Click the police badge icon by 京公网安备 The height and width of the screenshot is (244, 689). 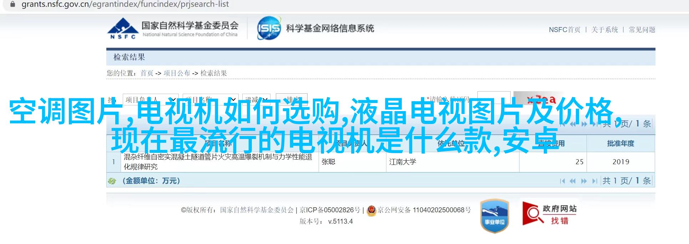[371, 210]
